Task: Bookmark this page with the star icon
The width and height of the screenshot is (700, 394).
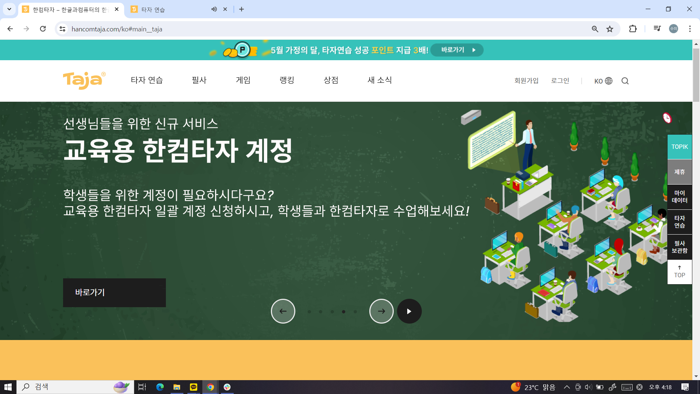Action: (x=610, y=29)
